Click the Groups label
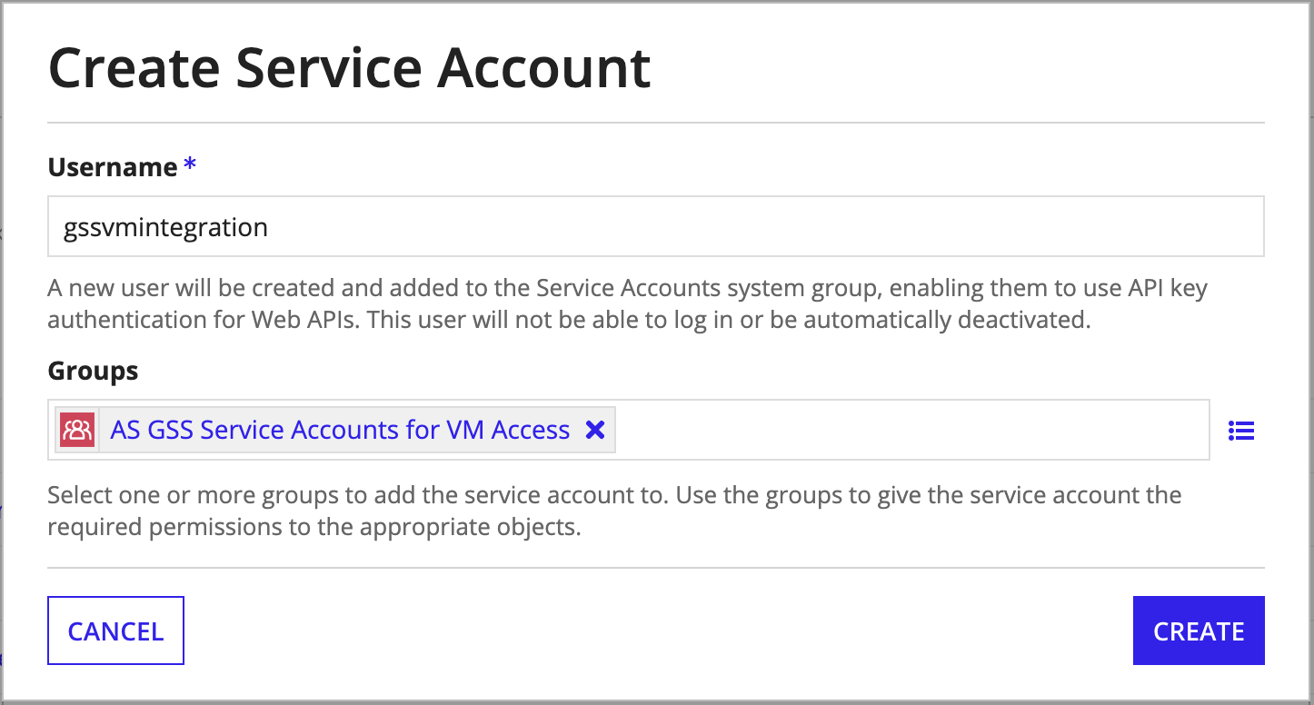This screenshot has height=705, width=1314. pos(93,371)
